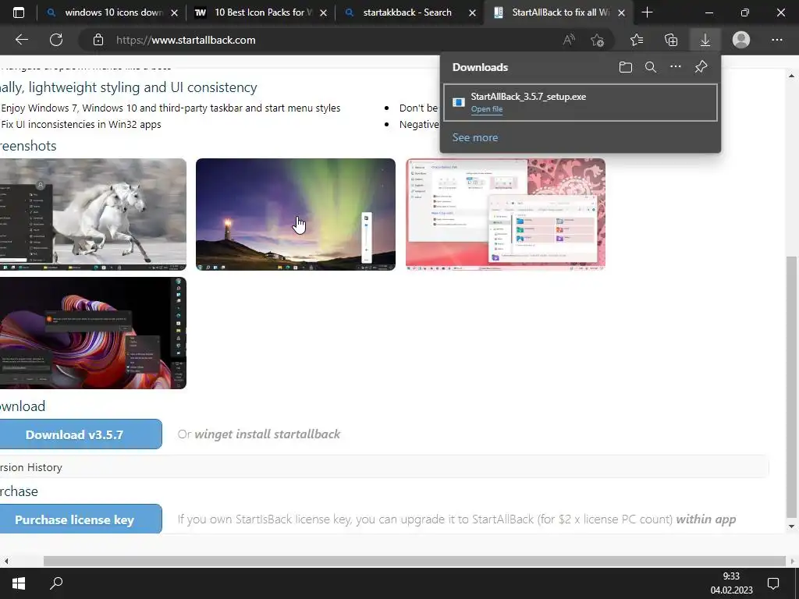Open the pink themed screenshot thumbnail
799x599 pixels.
pyautogui.click(x=506, y=214)
